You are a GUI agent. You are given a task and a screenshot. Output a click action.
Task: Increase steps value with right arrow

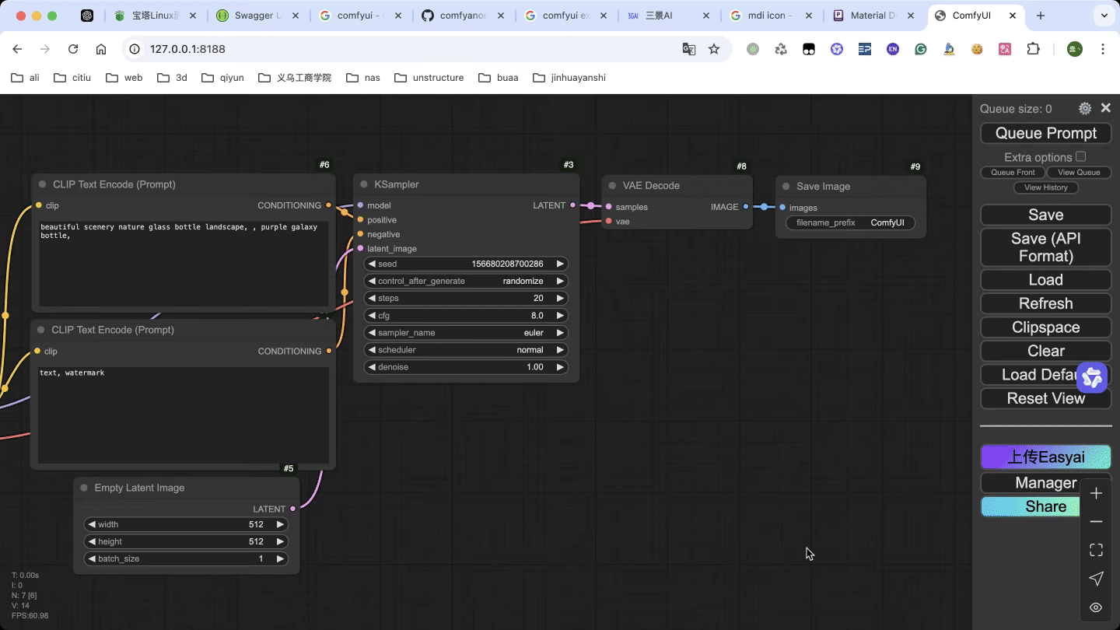coord(559,299)
